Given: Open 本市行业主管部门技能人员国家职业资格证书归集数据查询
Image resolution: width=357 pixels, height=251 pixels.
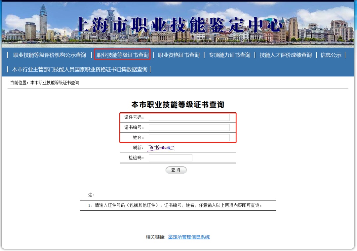Looking at the screenshot, I should tap(80, 70).
